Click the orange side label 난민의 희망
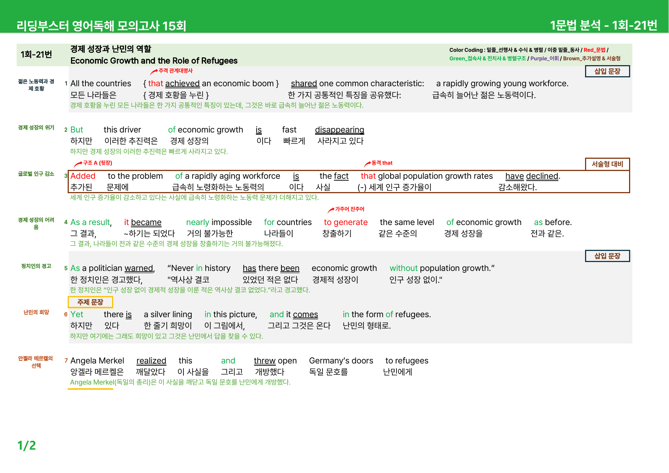Image resolution: width=669 pixels, height=473 pixels. coord(36,312)
